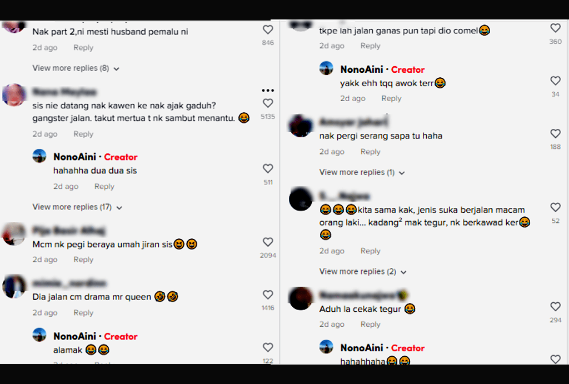The image size is (569, 384).
Task: Expand View more replies (8)
Action: pos(76,68)
